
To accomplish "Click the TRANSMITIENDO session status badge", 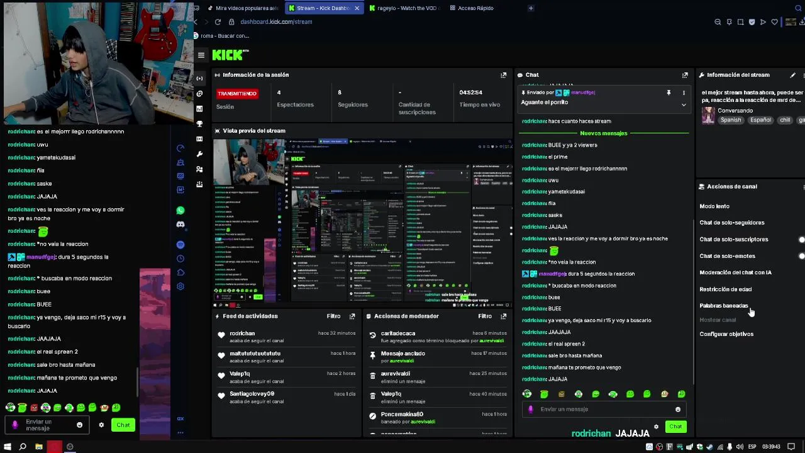I will tap(237, 94).
